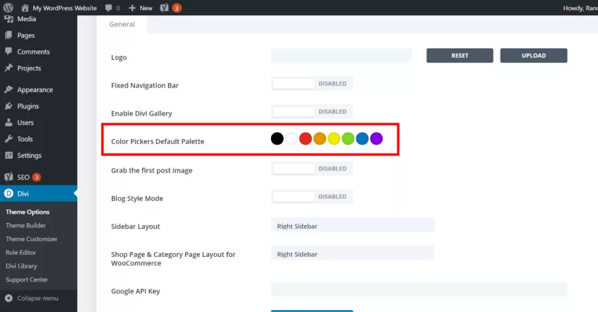
Task: Open My WordPress Website link
Action: [64, 8]
